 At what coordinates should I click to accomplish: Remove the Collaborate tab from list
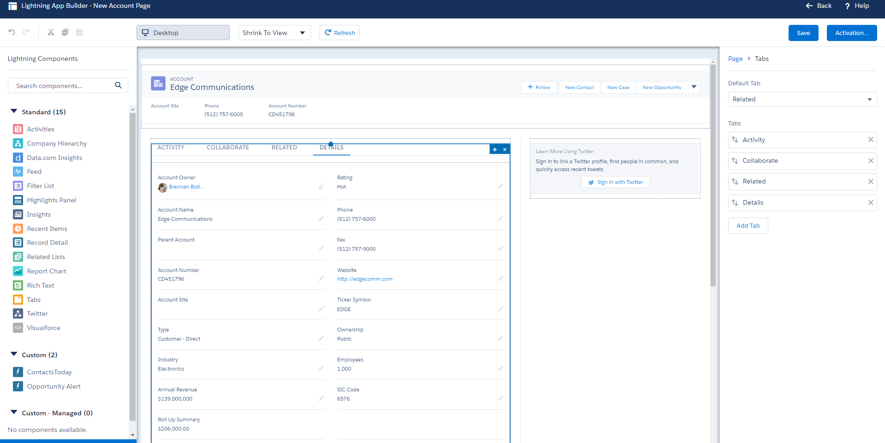[x=870, y=160]
